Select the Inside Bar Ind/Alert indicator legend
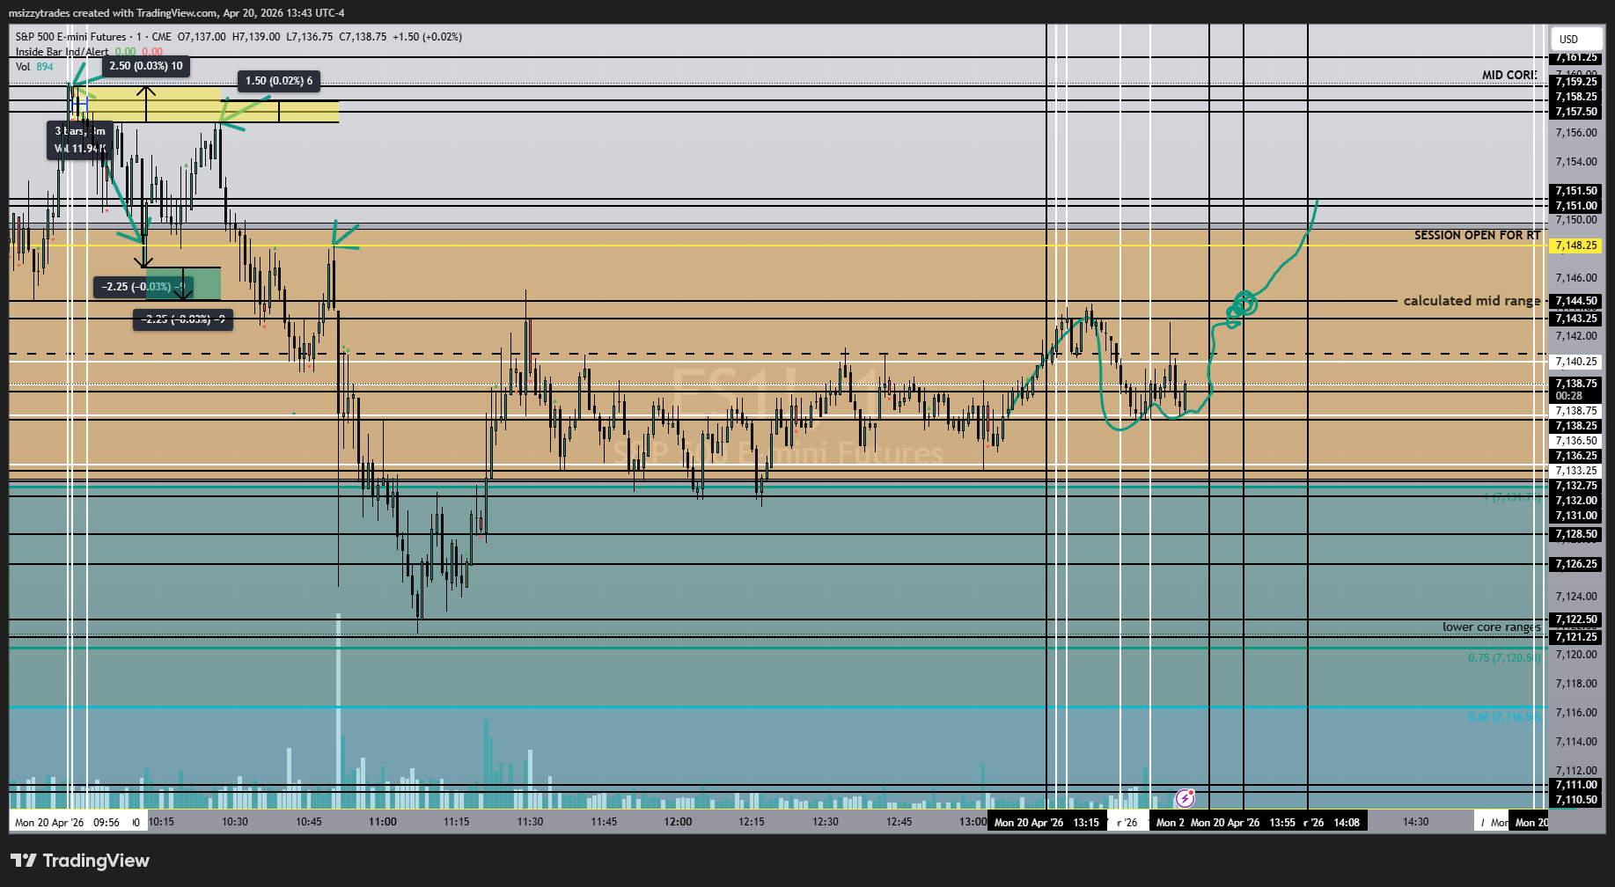The width and height of the screenshot is (1615, 887). pos(62,52)
